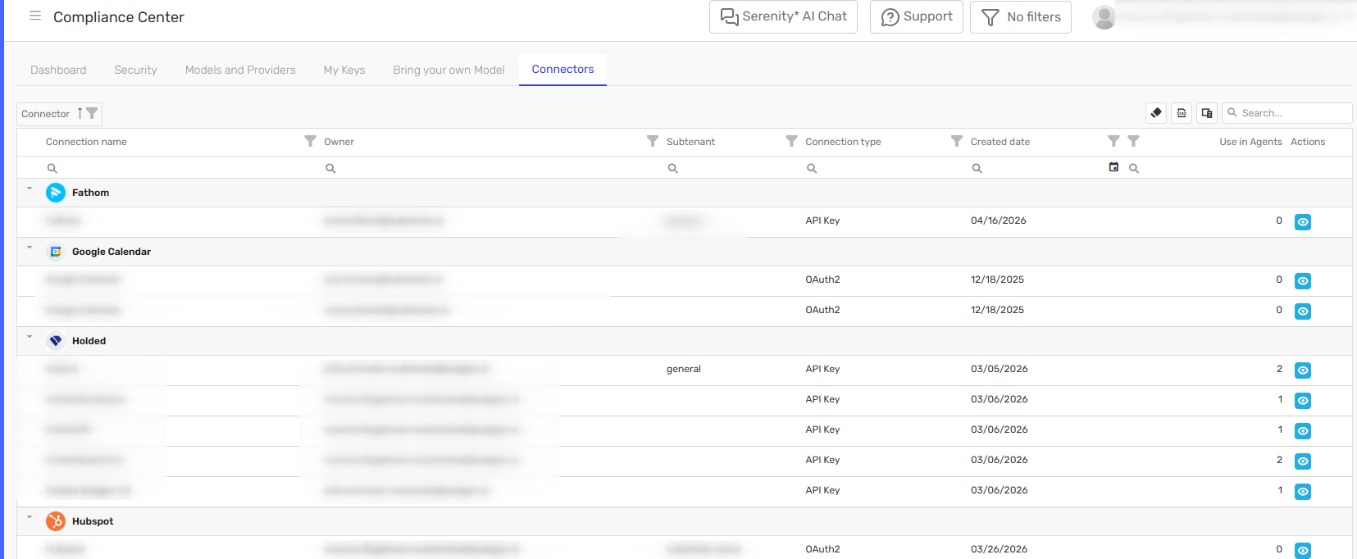Click search icon under Connection type
Viewport: 1357px width, 559px height.
pyautogui.click(x=812, y=168)
